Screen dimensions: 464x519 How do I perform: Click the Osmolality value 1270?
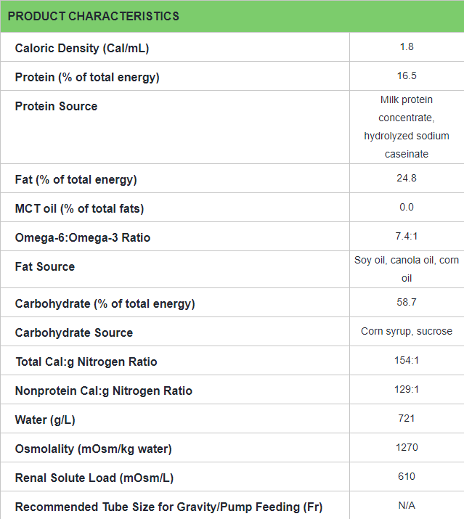coord(407,448)
